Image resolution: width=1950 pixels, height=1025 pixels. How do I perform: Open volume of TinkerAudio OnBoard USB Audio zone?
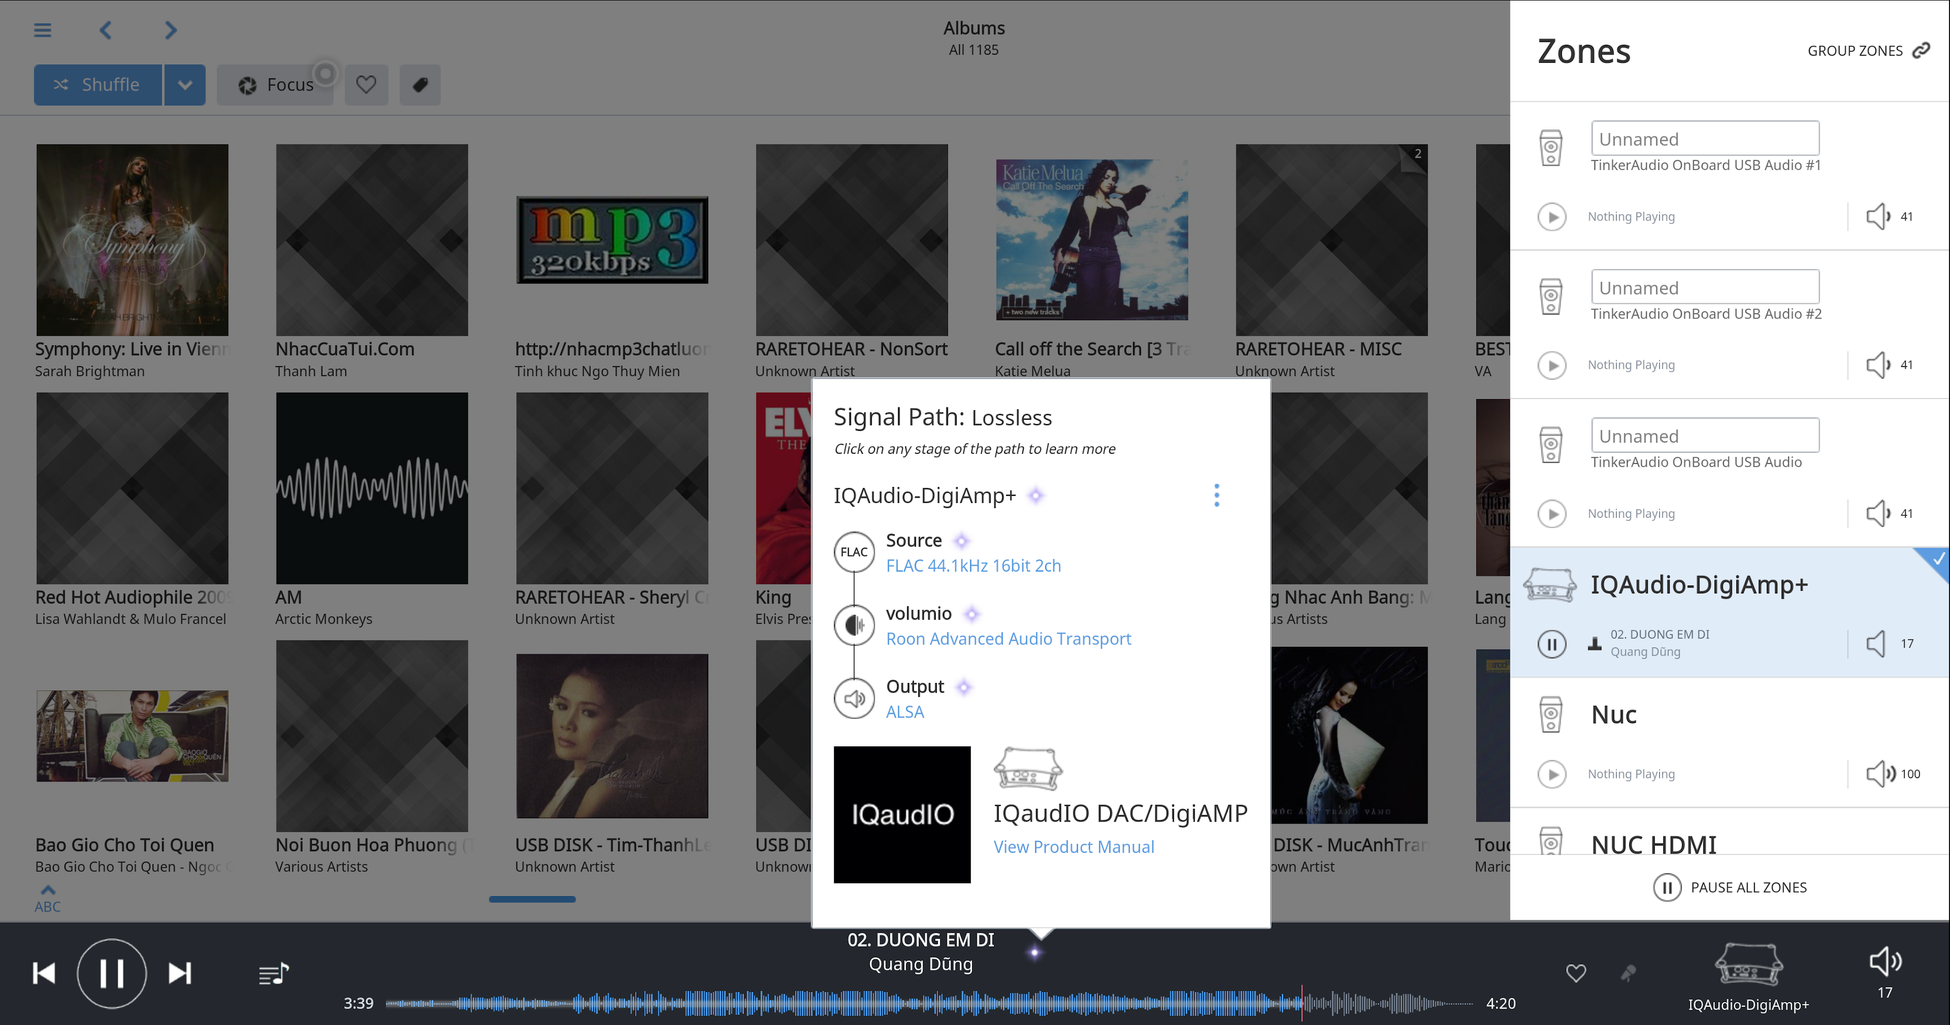[1889, 514]
